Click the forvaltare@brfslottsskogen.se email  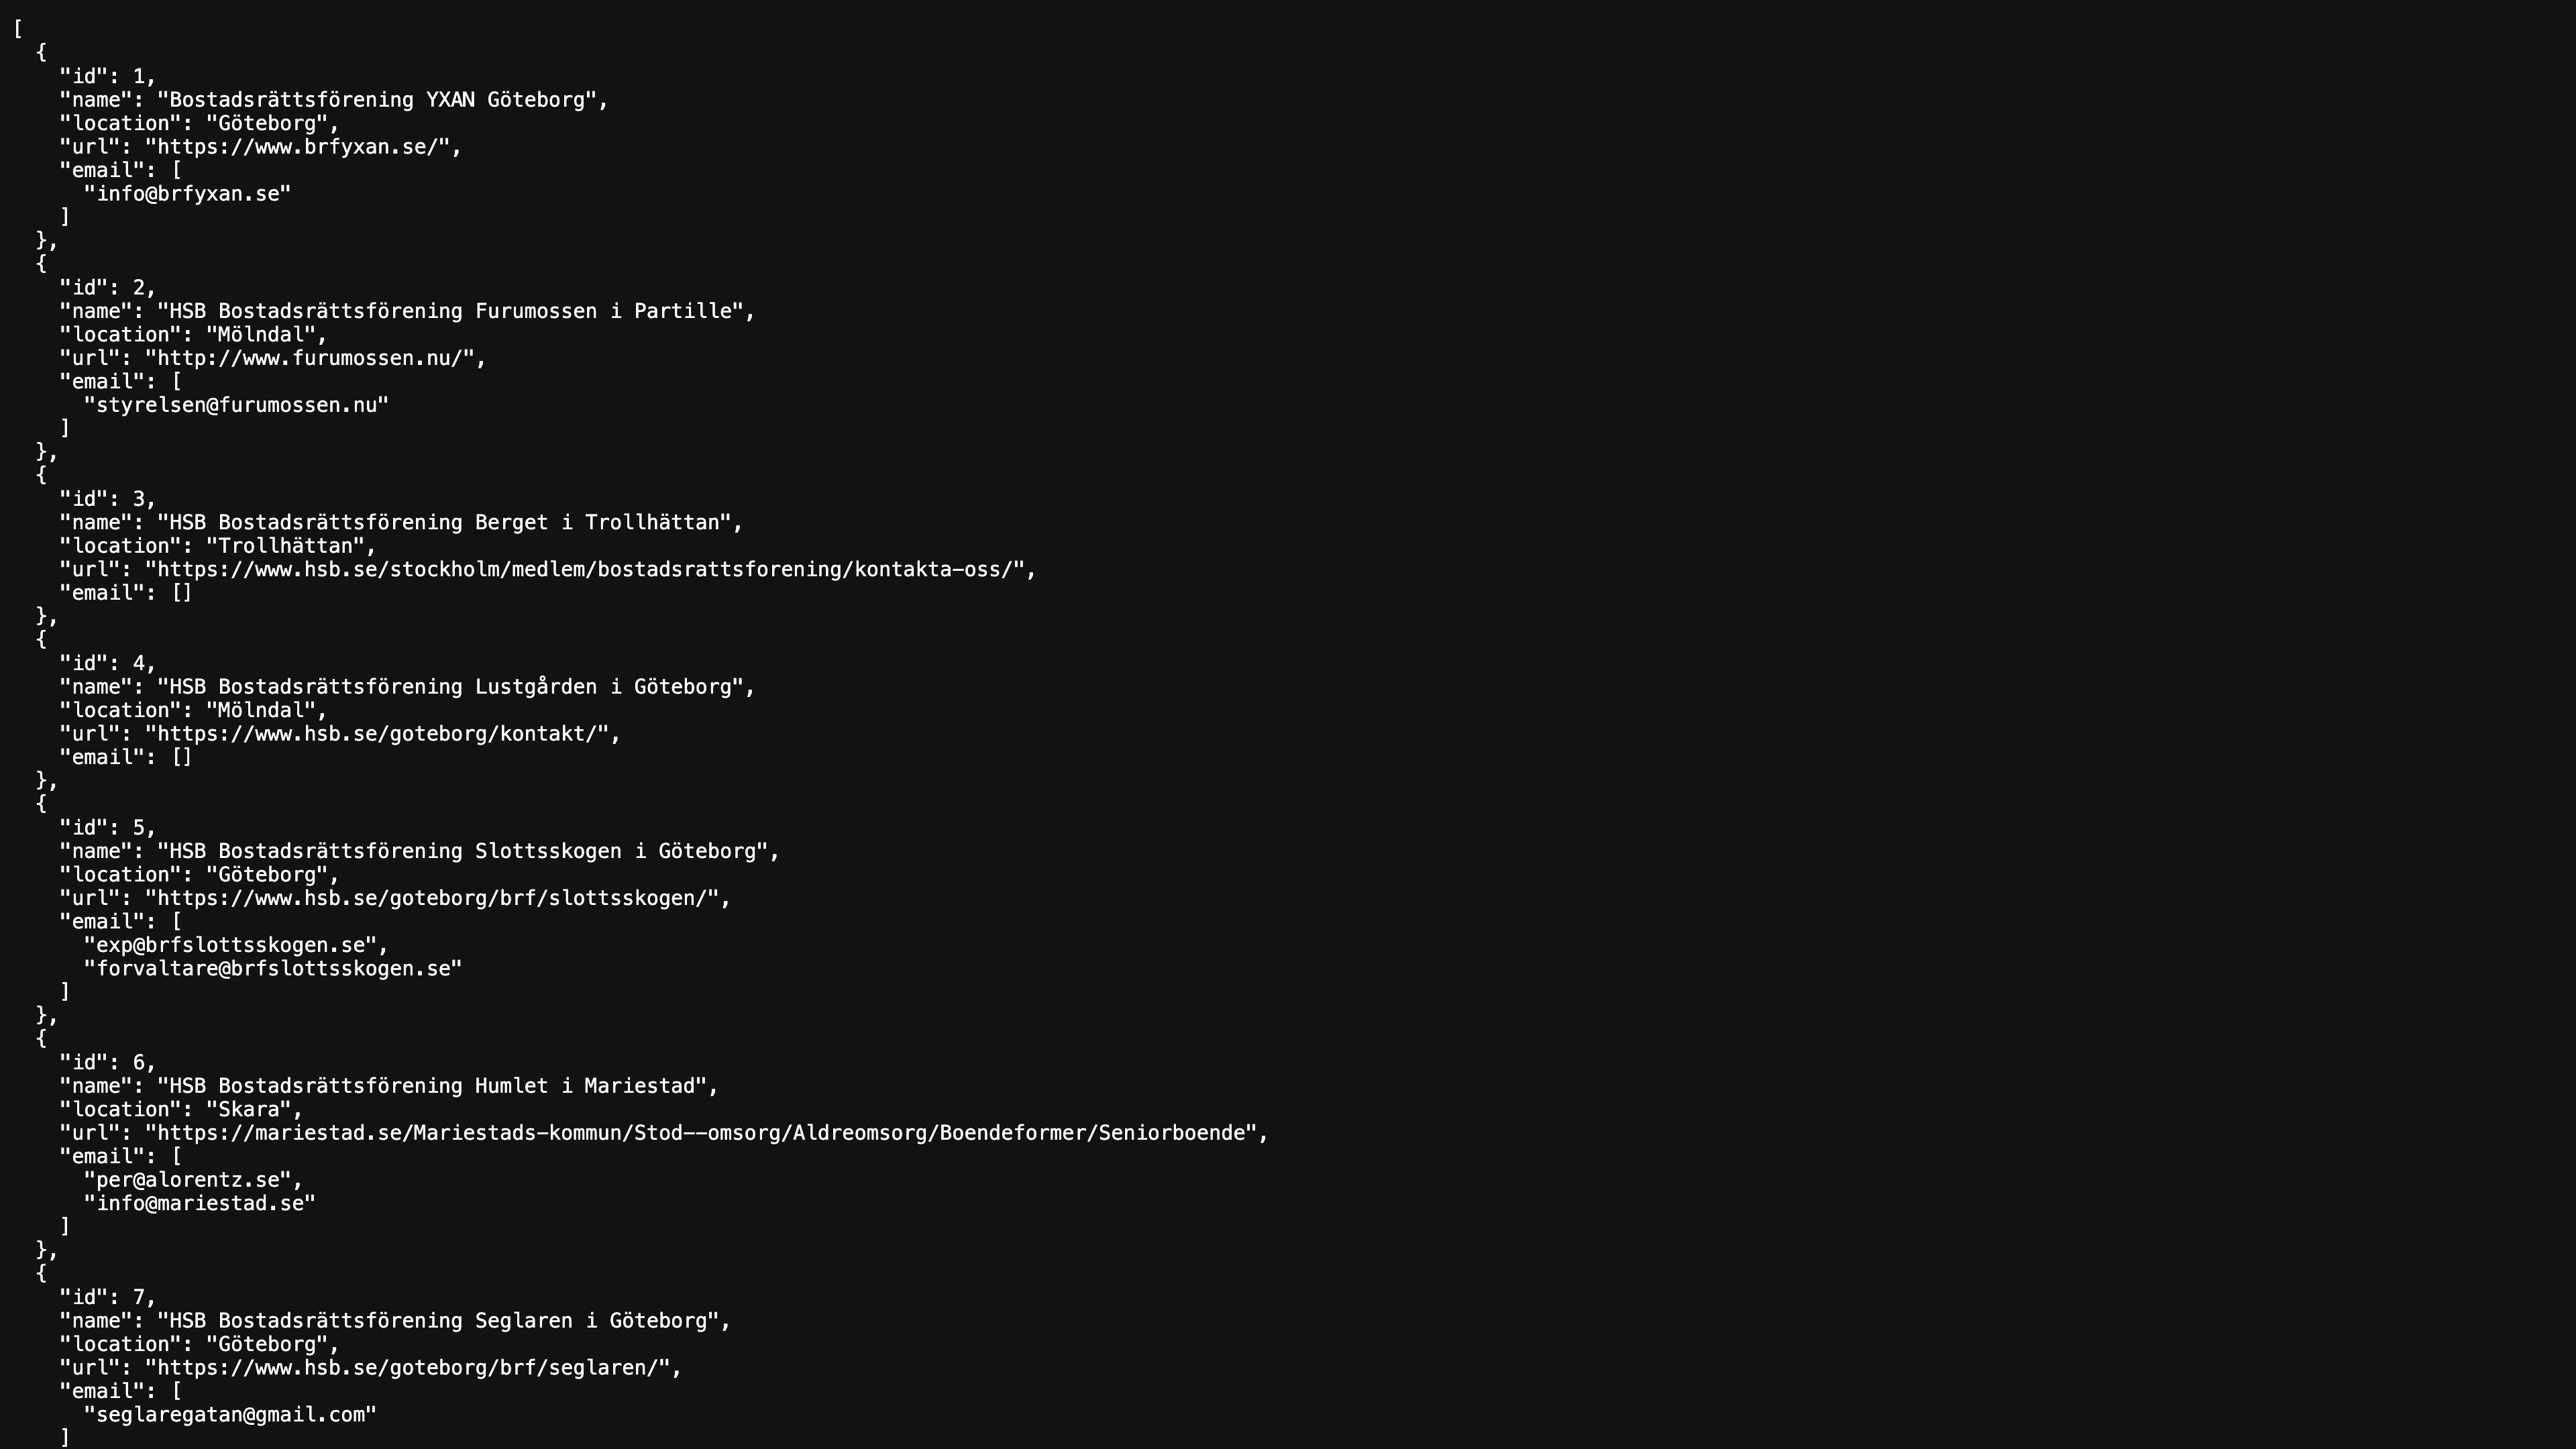pyautogui.click(x=273, y=968)
